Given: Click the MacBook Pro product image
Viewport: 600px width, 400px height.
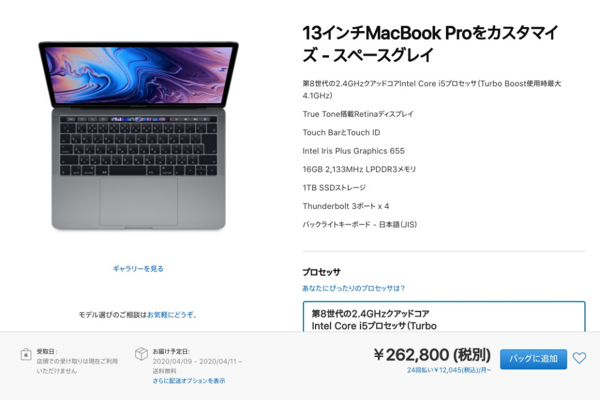Looking at the screenshot, I should pyautogui.click(x=139, y=135).
